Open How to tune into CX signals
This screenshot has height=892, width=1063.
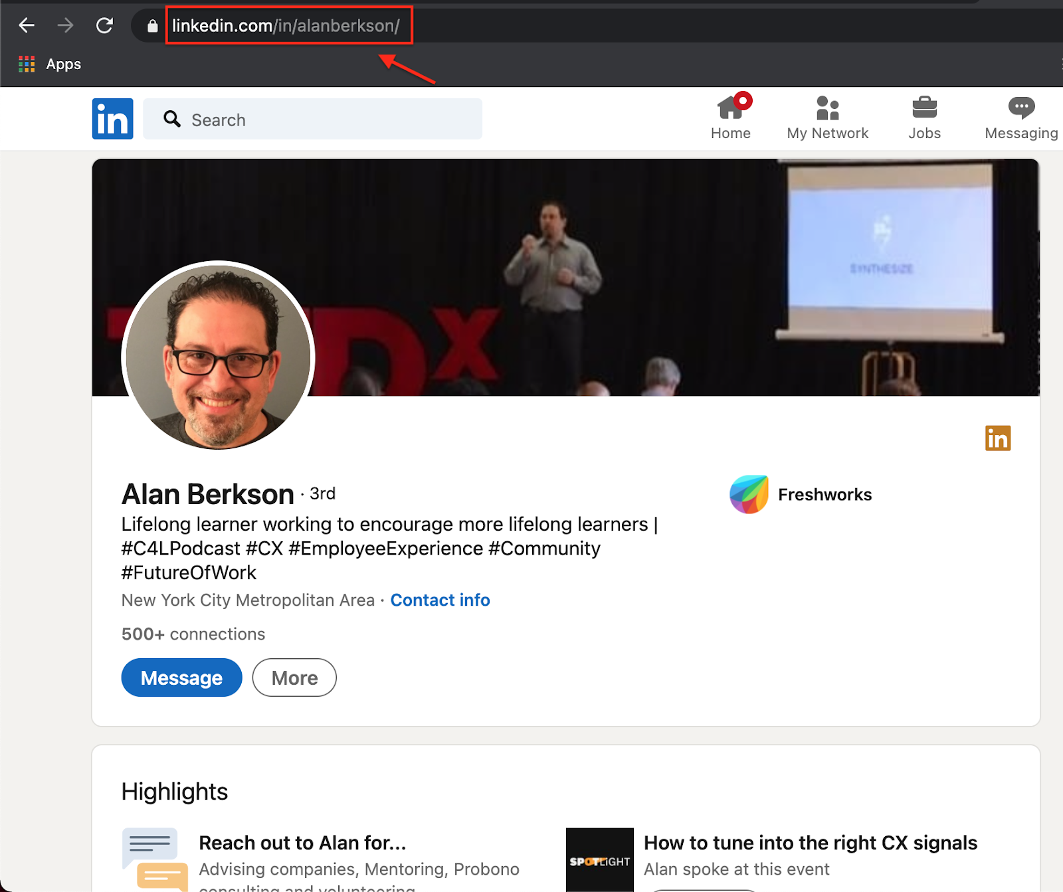pyautogui.click(x=811, y=843)
